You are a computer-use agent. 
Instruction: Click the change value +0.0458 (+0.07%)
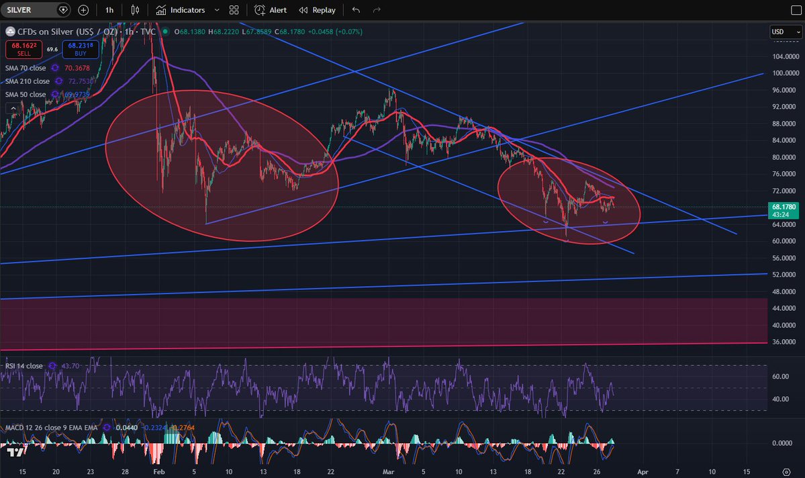(335, 32)
